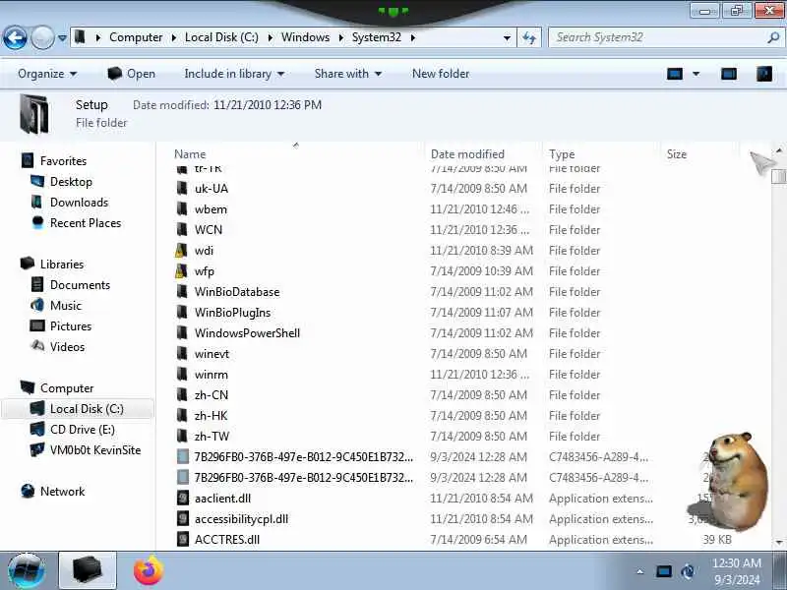
Task: Select Downloads in Favorites
Action: pos(79,203)
